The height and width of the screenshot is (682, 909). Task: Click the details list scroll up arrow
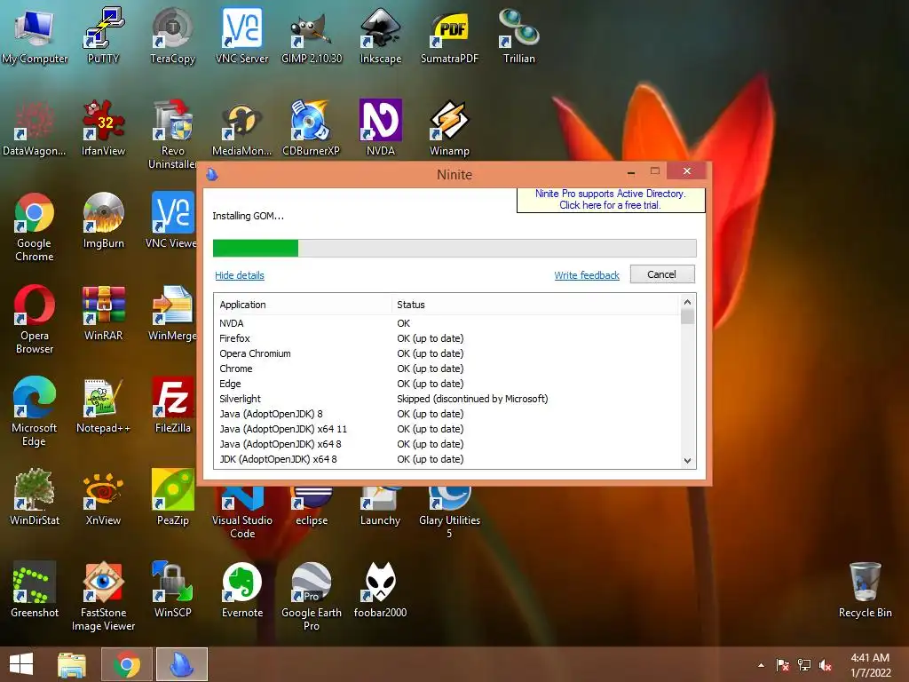[x=688, y=302]
